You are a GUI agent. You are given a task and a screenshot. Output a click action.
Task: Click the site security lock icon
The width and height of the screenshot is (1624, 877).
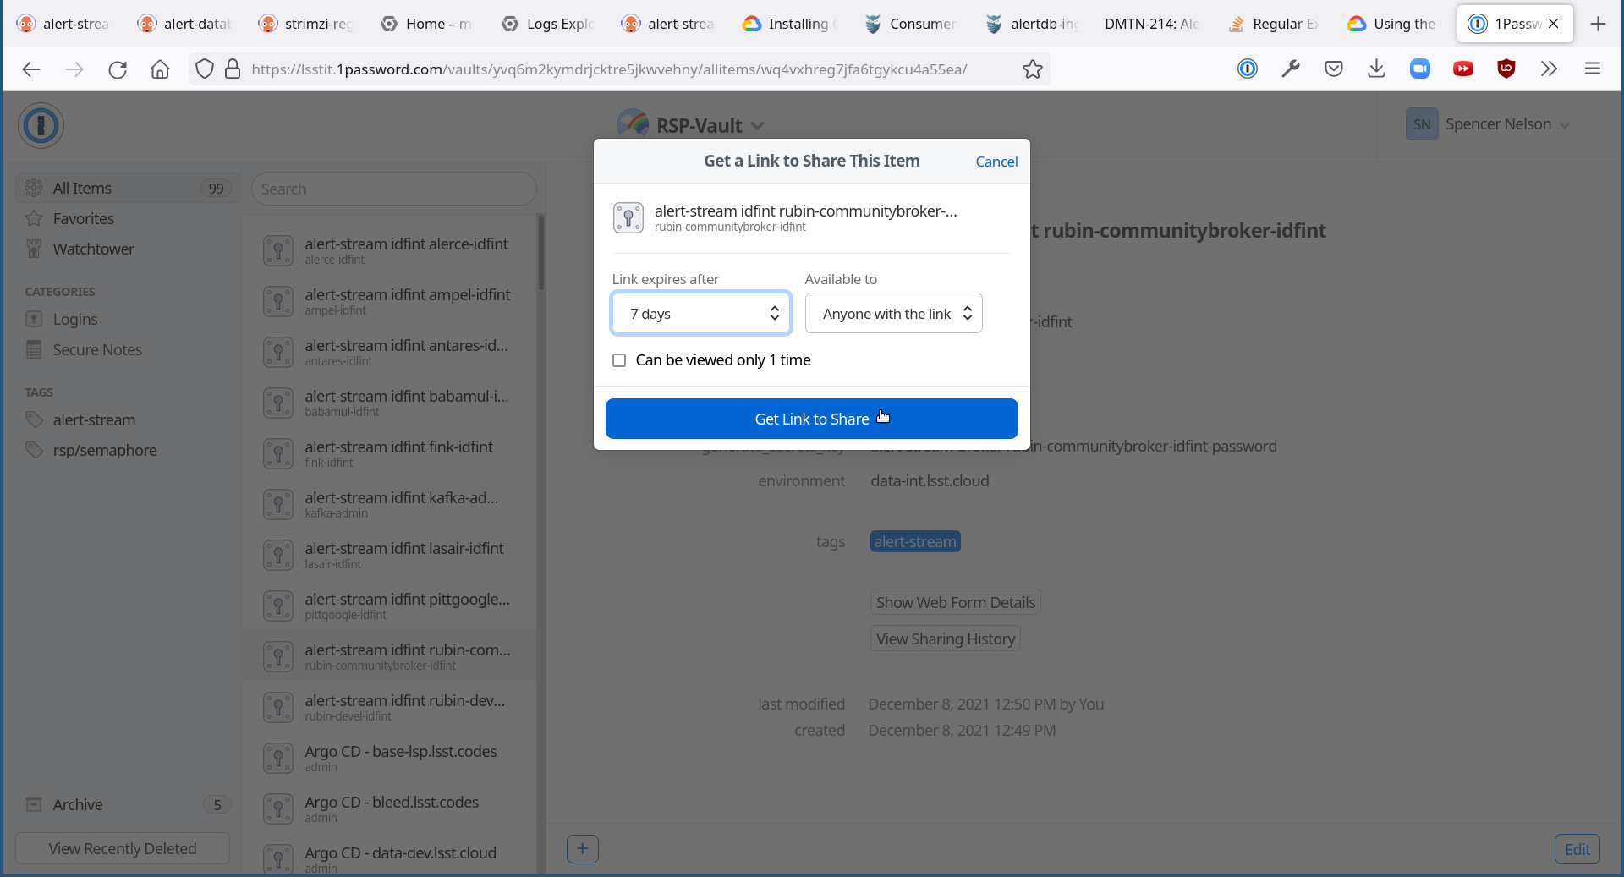233,69
